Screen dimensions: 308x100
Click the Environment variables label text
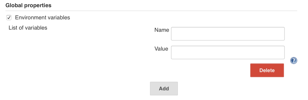click(x=43, y=18)
